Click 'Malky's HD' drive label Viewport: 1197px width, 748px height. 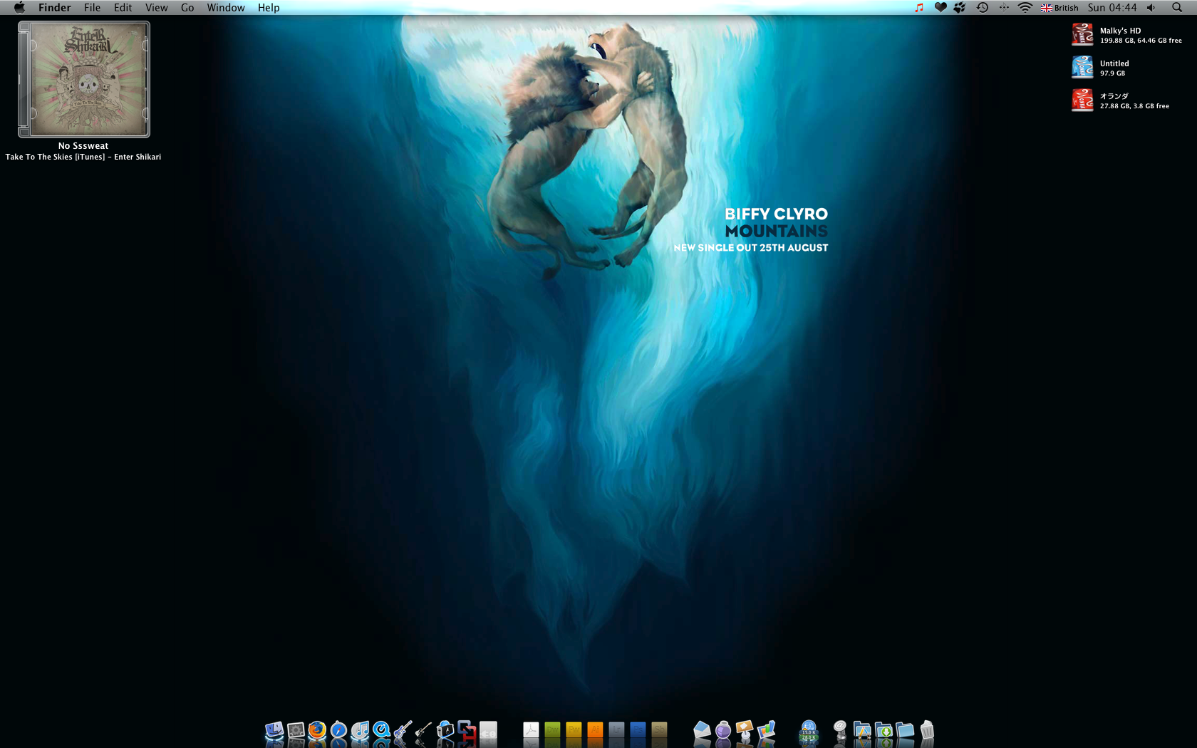1120,31
